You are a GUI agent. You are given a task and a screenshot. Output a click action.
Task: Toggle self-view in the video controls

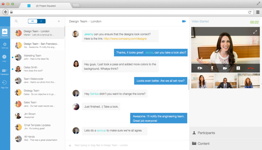tap(200, 68)
